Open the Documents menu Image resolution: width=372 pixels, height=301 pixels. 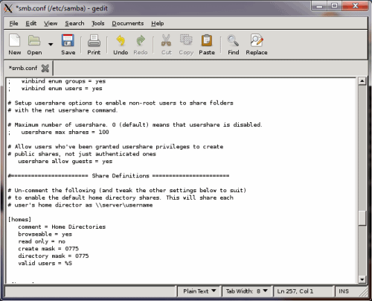point(128,23)
